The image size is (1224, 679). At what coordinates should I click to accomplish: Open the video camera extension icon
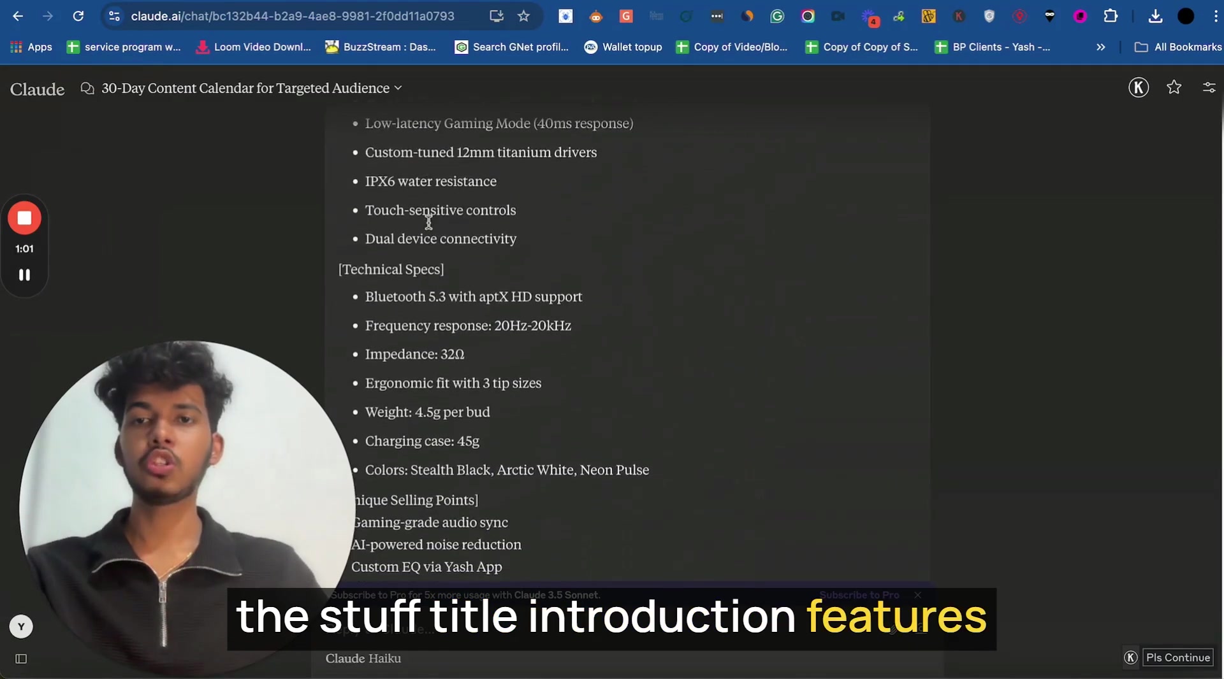[838, 16]
